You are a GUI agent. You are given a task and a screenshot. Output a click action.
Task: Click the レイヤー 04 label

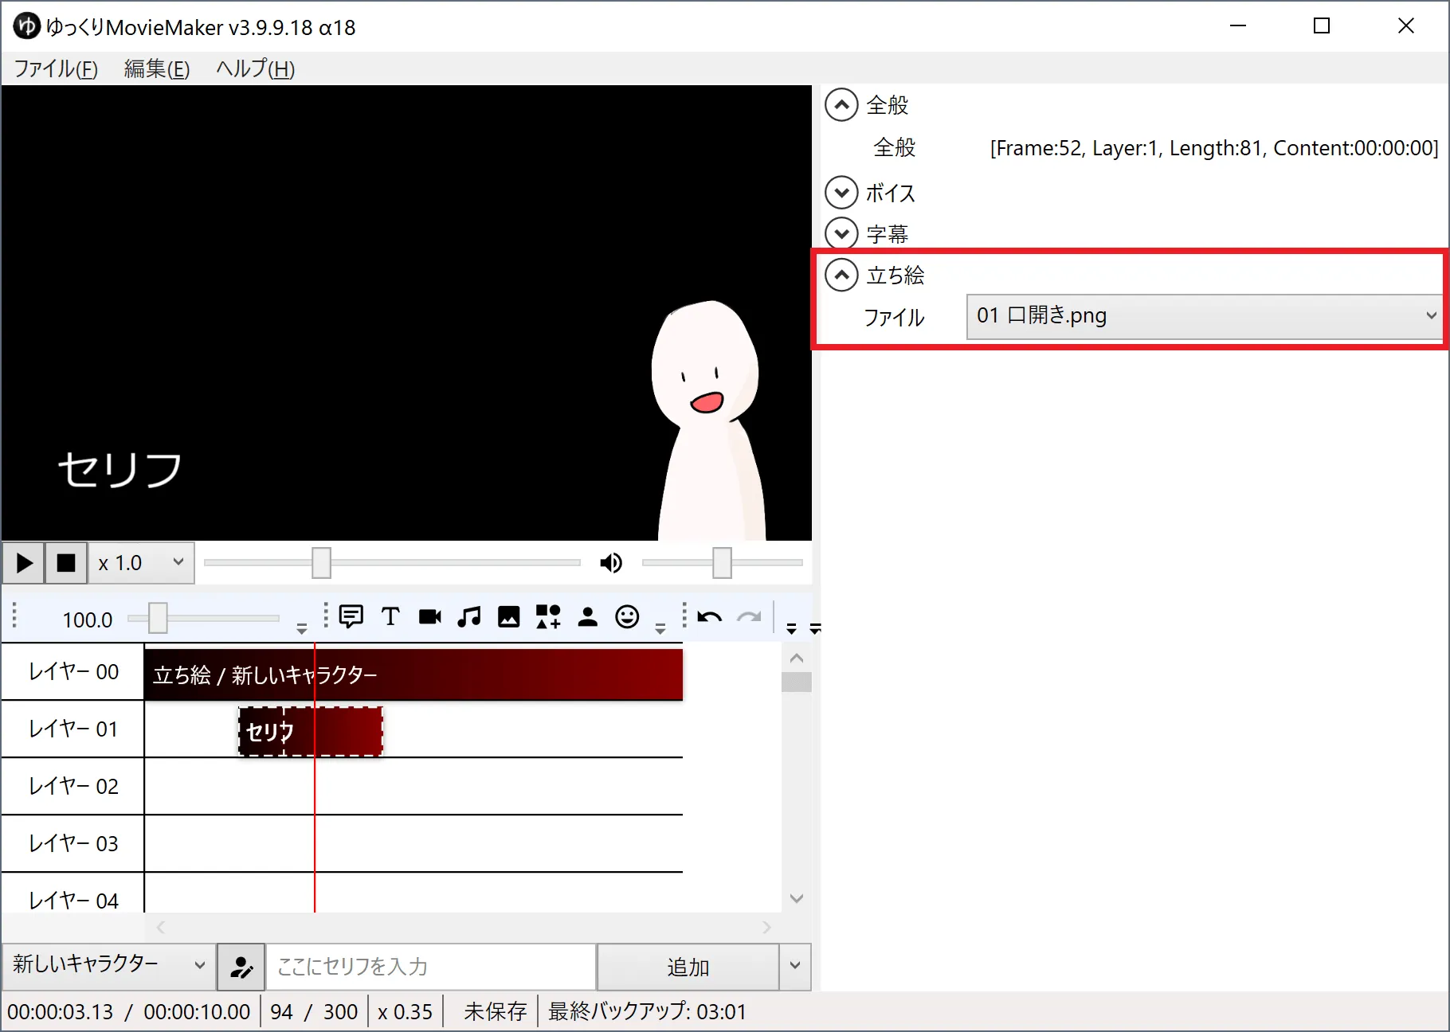73,900
